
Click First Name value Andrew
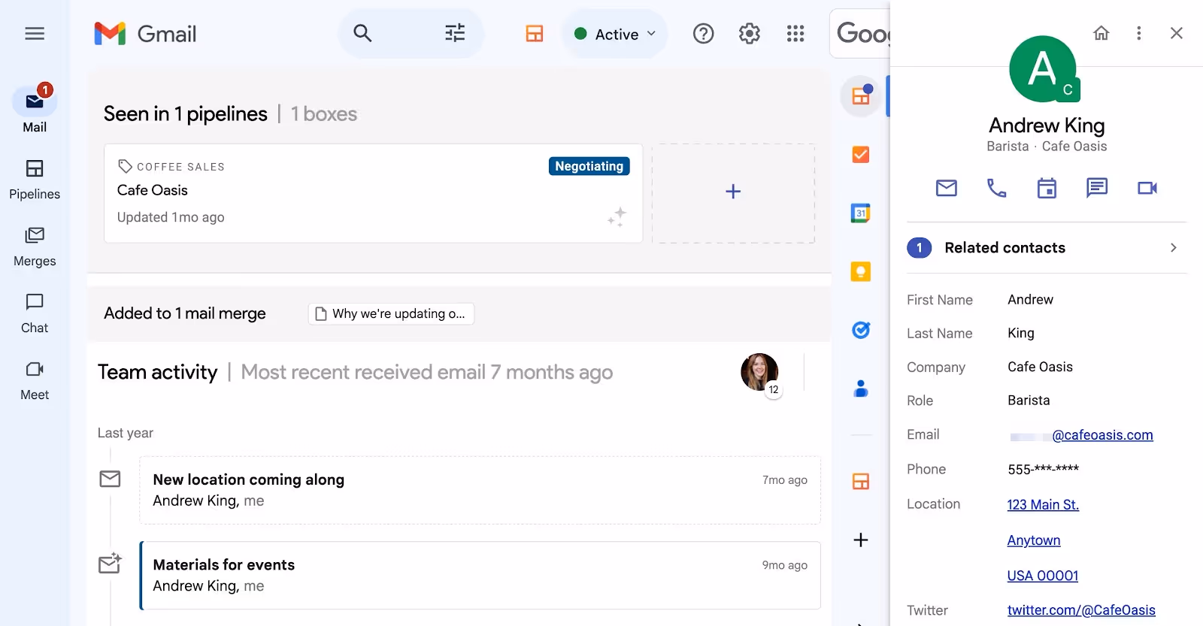[1030, 300]
